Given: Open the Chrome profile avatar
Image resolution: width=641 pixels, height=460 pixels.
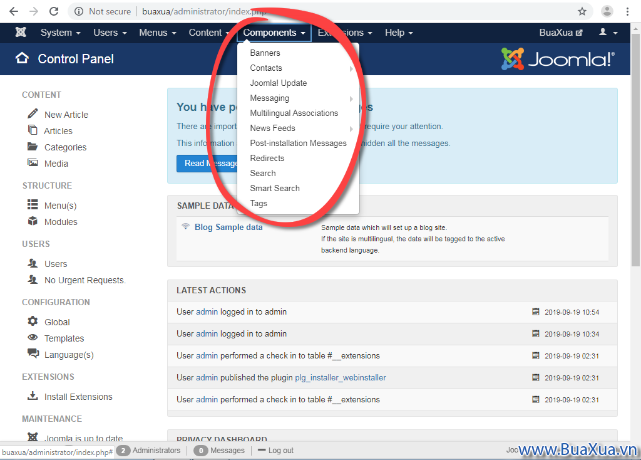Looking at the screenshot, I should click(x=607, y=11).
